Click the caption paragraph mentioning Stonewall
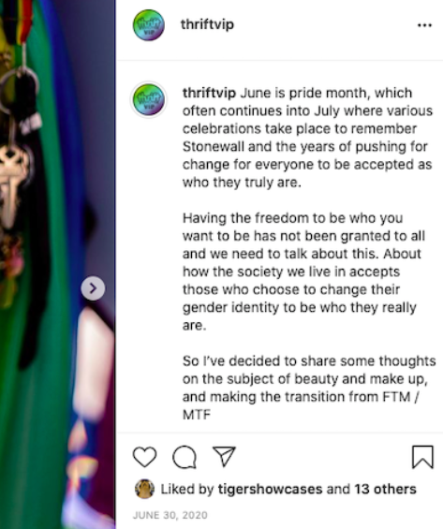The height and width of the screenshot is (529, 443). (307, 138)
